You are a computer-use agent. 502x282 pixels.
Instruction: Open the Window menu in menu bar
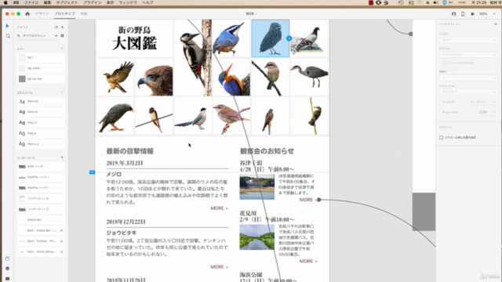click(128, 2)
